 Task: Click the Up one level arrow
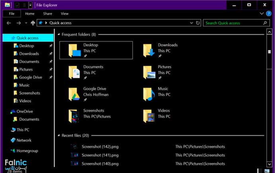[x=33, y=23]
